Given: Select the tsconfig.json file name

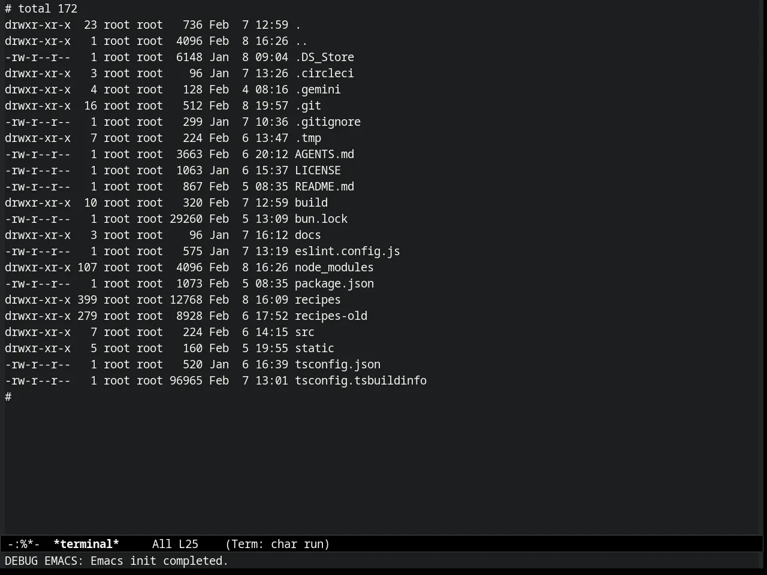Looking at the screenshot, I should point(337,364).
